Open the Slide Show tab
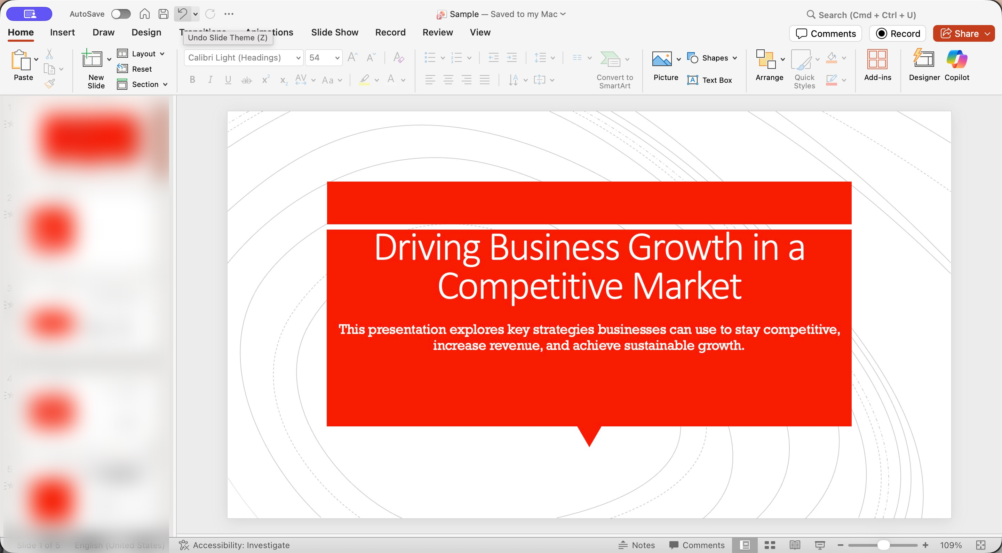Viewport: 1002px width, 553px height. 334,32
